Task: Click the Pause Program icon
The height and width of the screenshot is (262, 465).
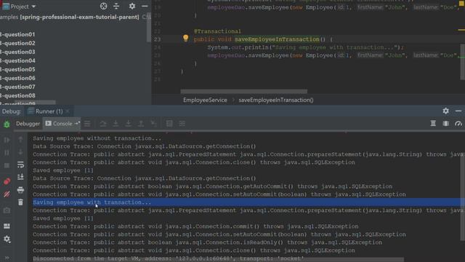Action: [x=7, y=152]
